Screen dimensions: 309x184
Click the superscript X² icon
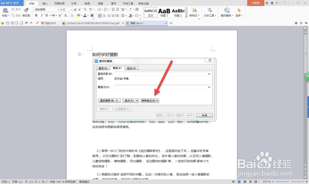coord(61,15)
